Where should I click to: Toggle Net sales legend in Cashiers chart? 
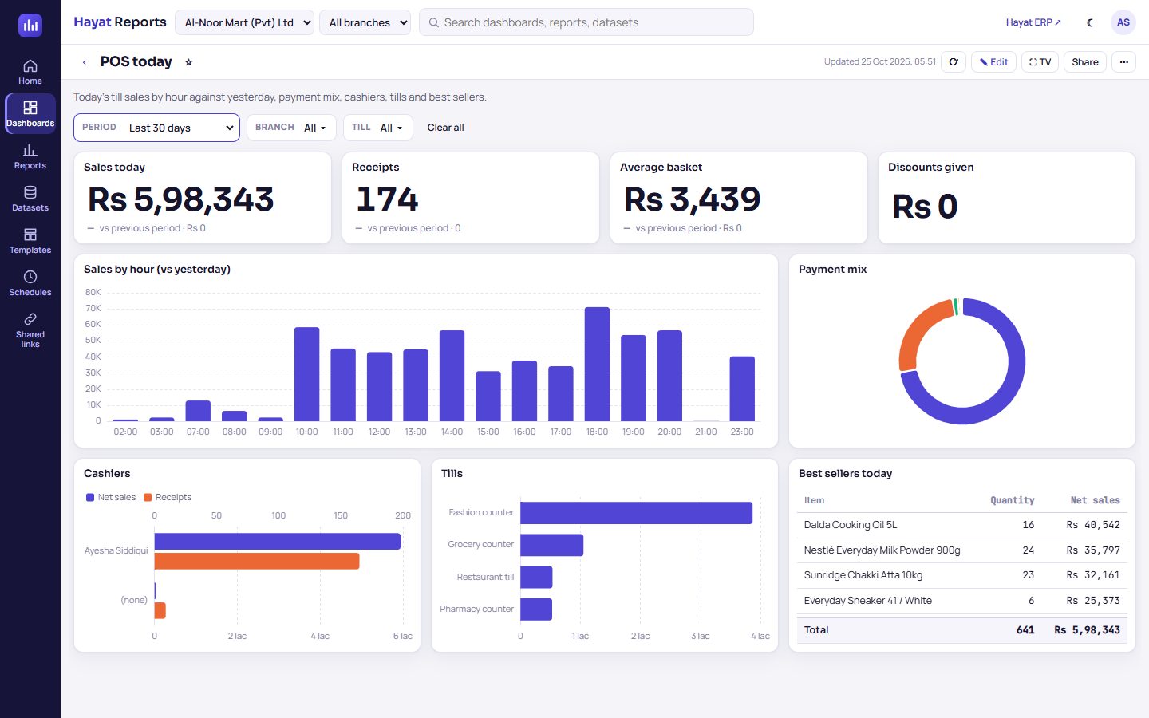pos(111,497)
